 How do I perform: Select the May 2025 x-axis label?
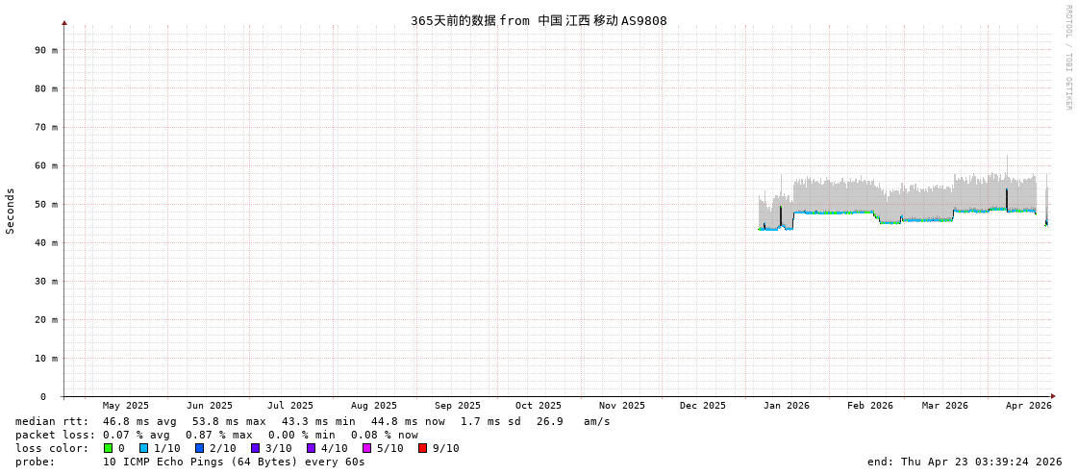pyautogui.click(x=126, y=406)
